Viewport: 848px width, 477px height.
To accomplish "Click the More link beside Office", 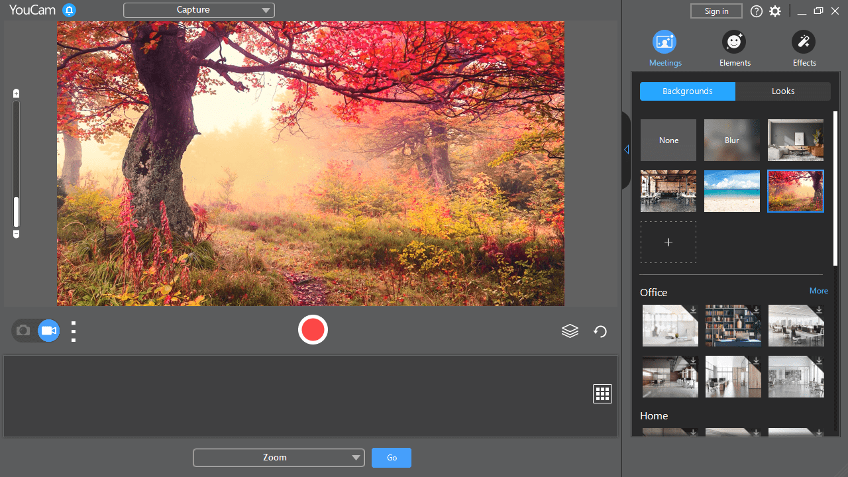I will [x=819, y=291].
